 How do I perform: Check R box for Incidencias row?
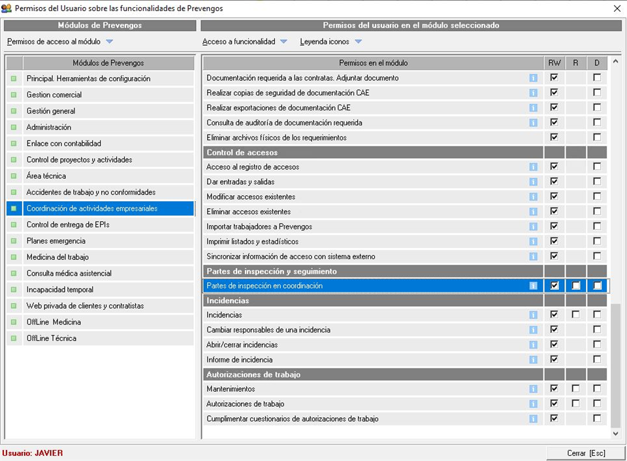click(x=575, y=315)
